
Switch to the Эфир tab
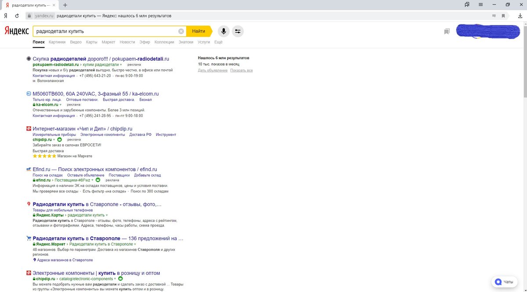(x=144, y=42)
